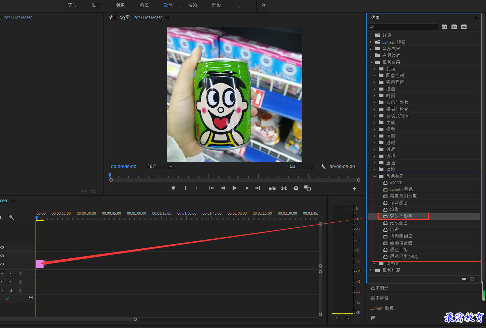Image resolution: width=486 pixels, height=328 pixels.
Task: Click the timeline horizontal zoom scrollbar
Action: (68, 319)
